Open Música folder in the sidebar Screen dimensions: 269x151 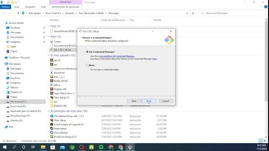(14, 88)
